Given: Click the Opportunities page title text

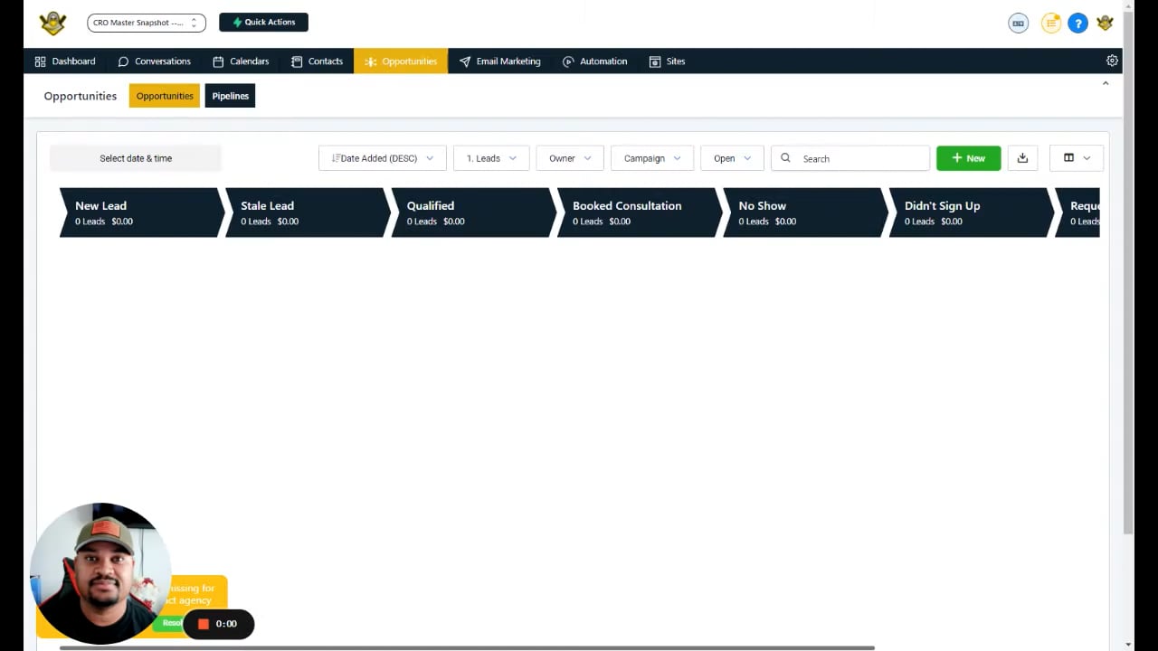Looking at the screenshot, I should (x=80, y=96).
